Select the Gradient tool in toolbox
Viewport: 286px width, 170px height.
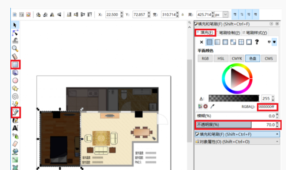coord(15,160)
